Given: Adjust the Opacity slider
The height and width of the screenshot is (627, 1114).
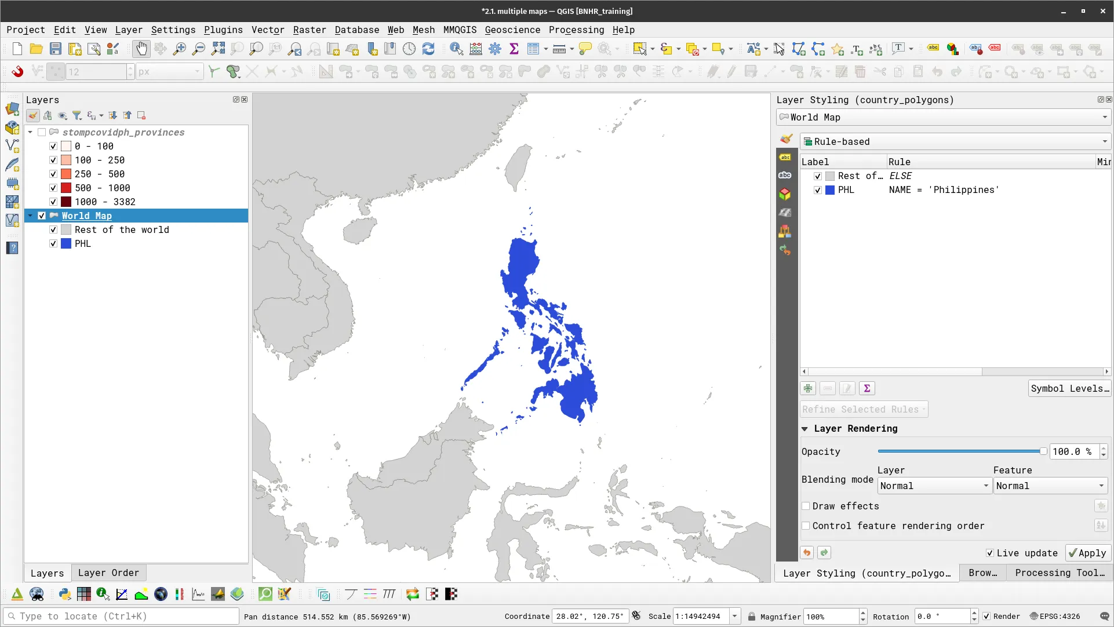Looking at the screenshot, I should pyautogui.click(x=962, y=451).
